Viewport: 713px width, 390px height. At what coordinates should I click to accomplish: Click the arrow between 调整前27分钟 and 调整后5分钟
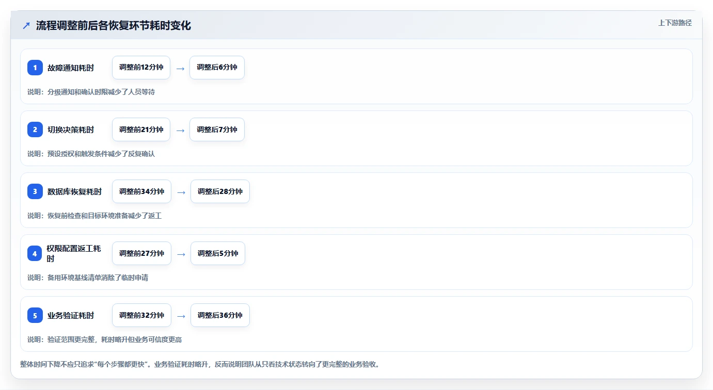(181, 254)
